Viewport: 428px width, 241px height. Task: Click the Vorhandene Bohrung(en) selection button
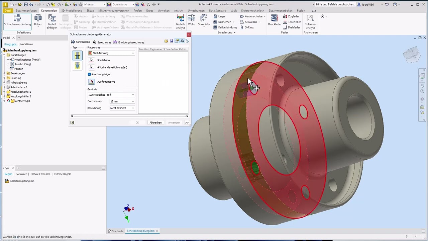coord(92,67)
